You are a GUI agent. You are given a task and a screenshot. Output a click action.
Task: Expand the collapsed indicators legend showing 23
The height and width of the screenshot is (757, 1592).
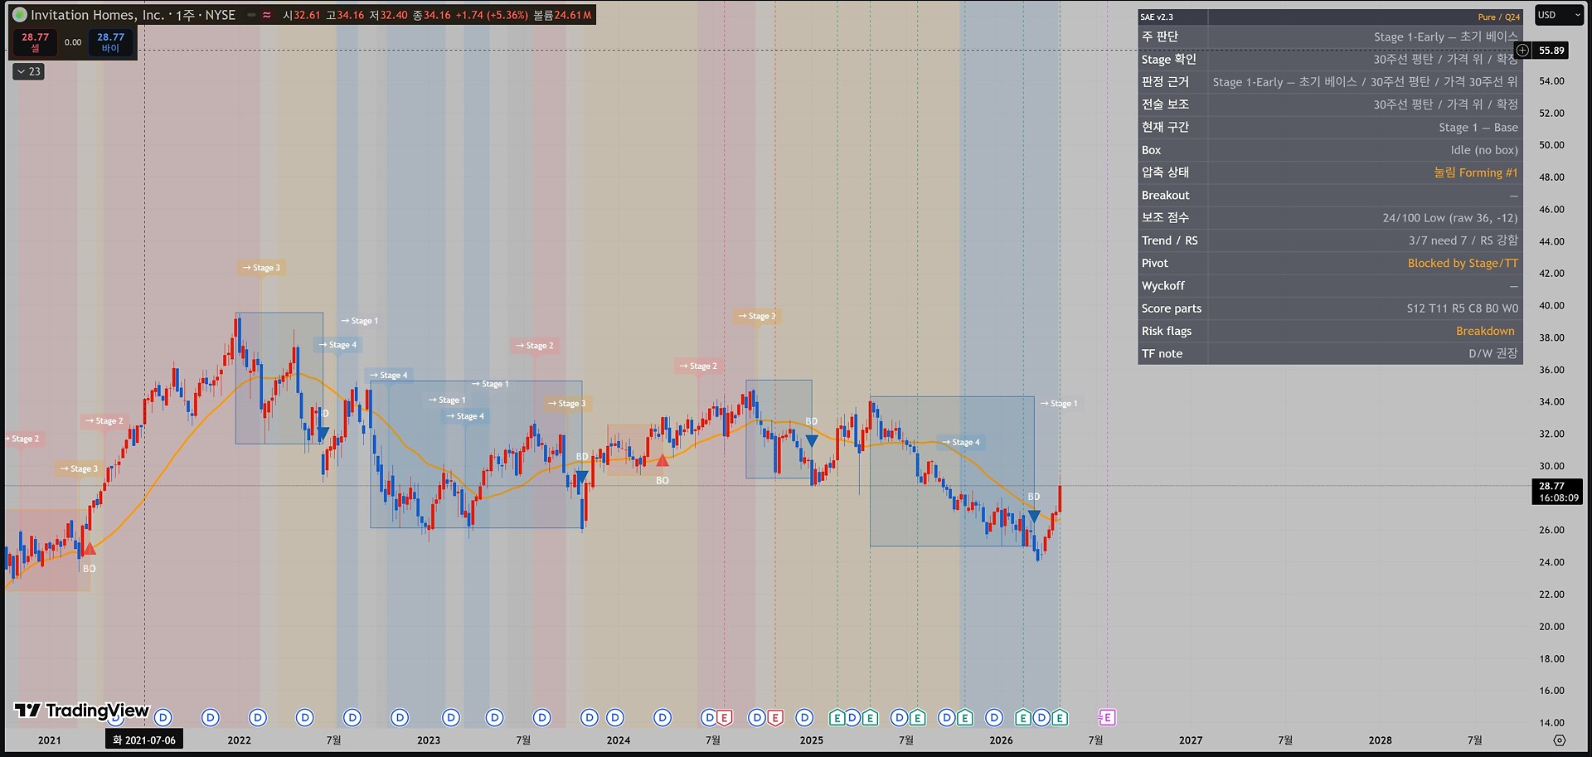click(x=28, y=71)
